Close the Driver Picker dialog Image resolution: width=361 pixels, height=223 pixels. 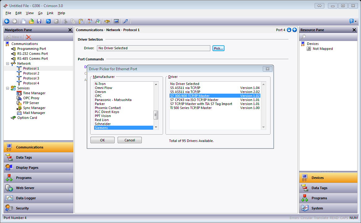click(267, 69)
